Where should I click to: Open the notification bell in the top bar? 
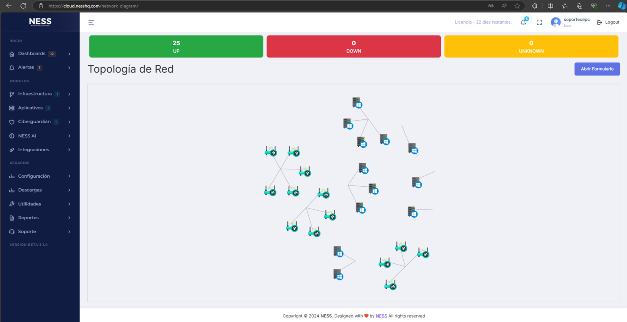point(523,22)
